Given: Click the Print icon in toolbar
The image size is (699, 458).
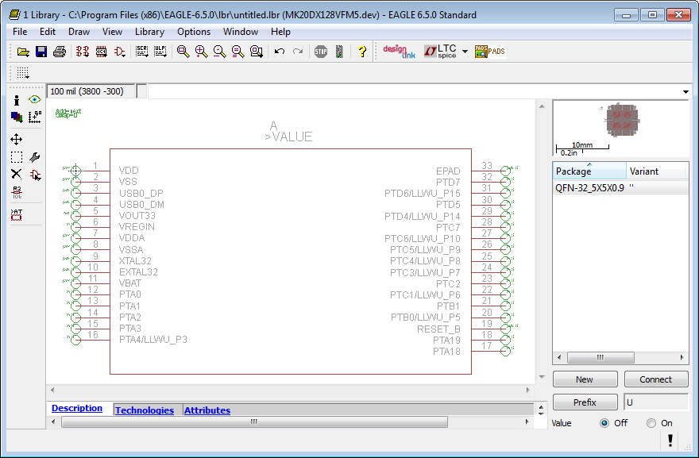Looking at the screenshot, I should 59,52.
